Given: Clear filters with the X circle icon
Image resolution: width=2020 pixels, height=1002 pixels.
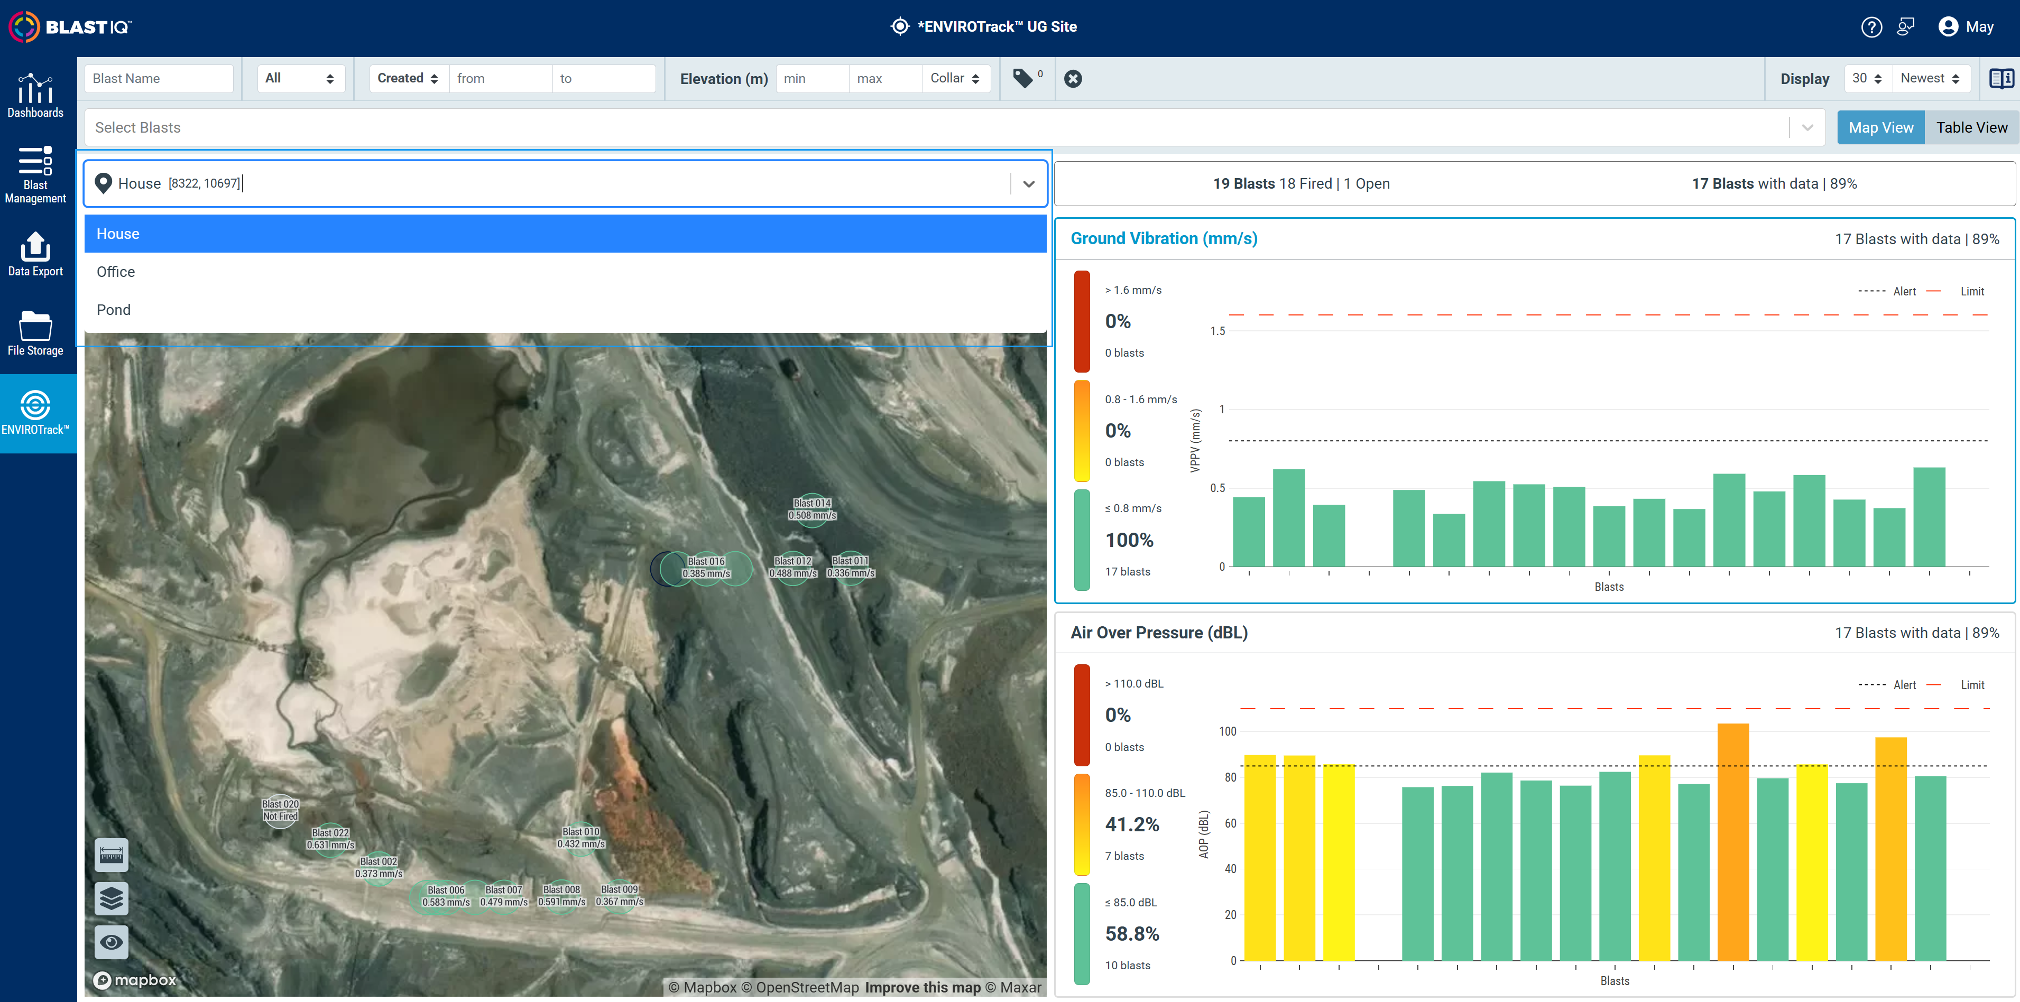Looking at the screenshot, I should point(1073,78).
